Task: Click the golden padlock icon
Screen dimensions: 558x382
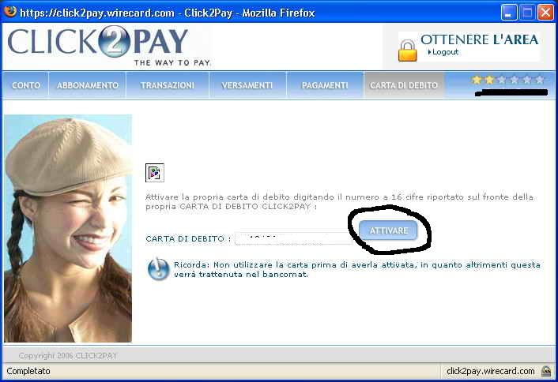Action: pos(408,51)
